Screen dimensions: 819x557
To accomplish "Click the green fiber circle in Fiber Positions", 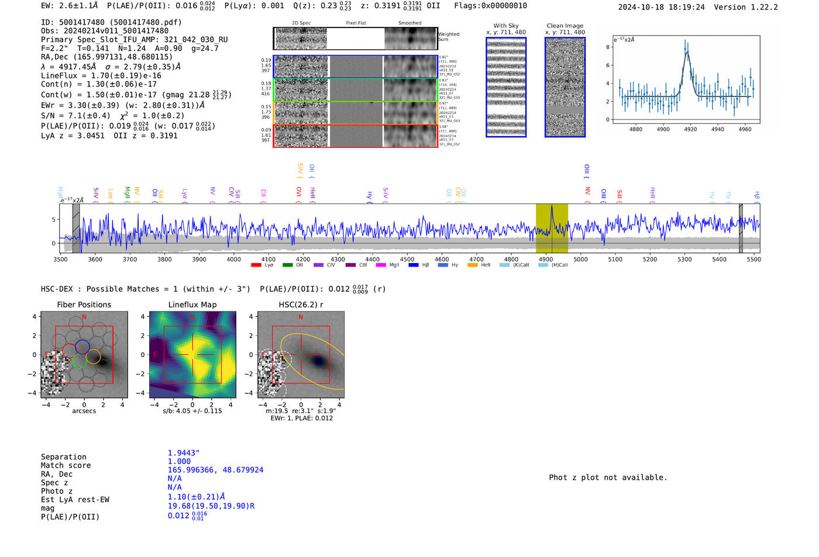I will [80, 361].
